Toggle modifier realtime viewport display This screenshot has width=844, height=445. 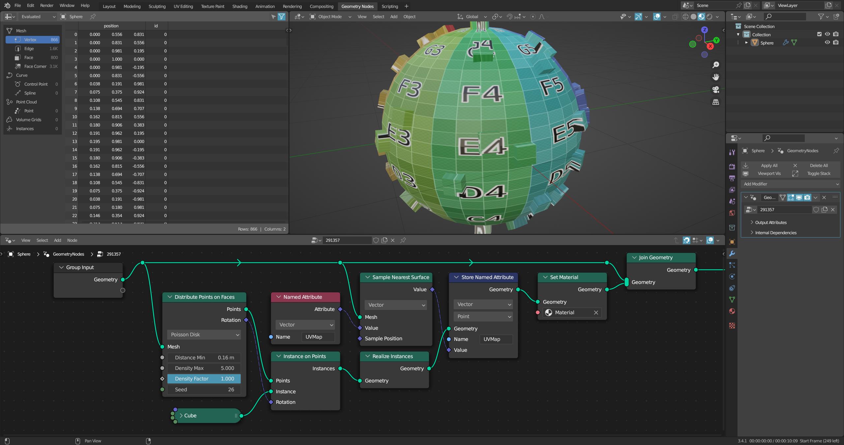click(x=799, y=197)
